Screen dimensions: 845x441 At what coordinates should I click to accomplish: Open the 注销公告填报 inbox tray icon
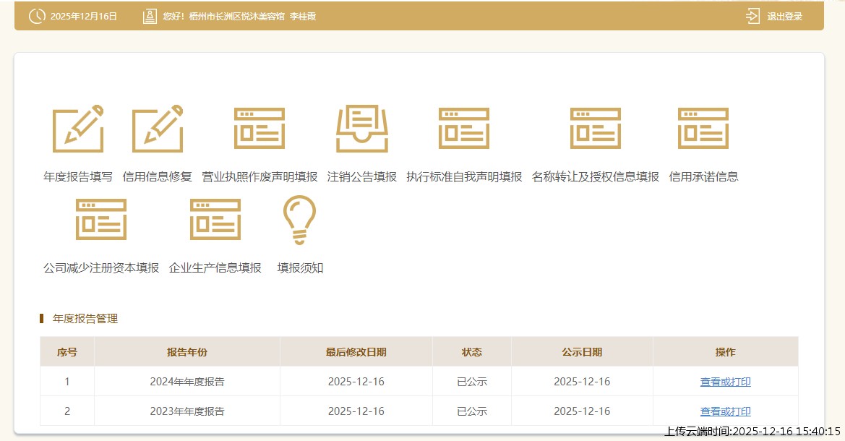tap(362, 129)
